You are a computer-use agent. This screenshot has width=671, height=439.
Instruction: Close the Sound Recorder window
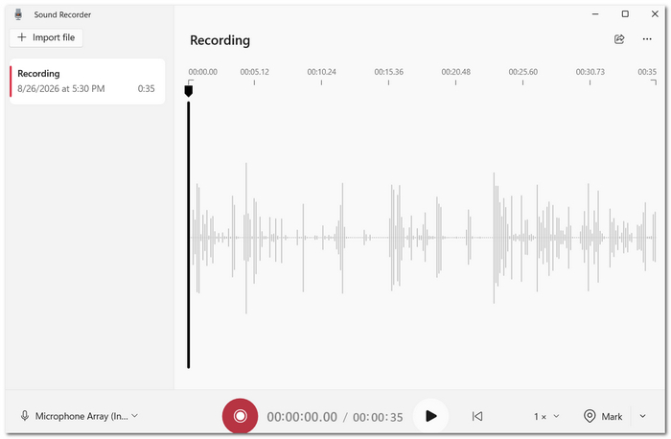click(x=655, y=13)
